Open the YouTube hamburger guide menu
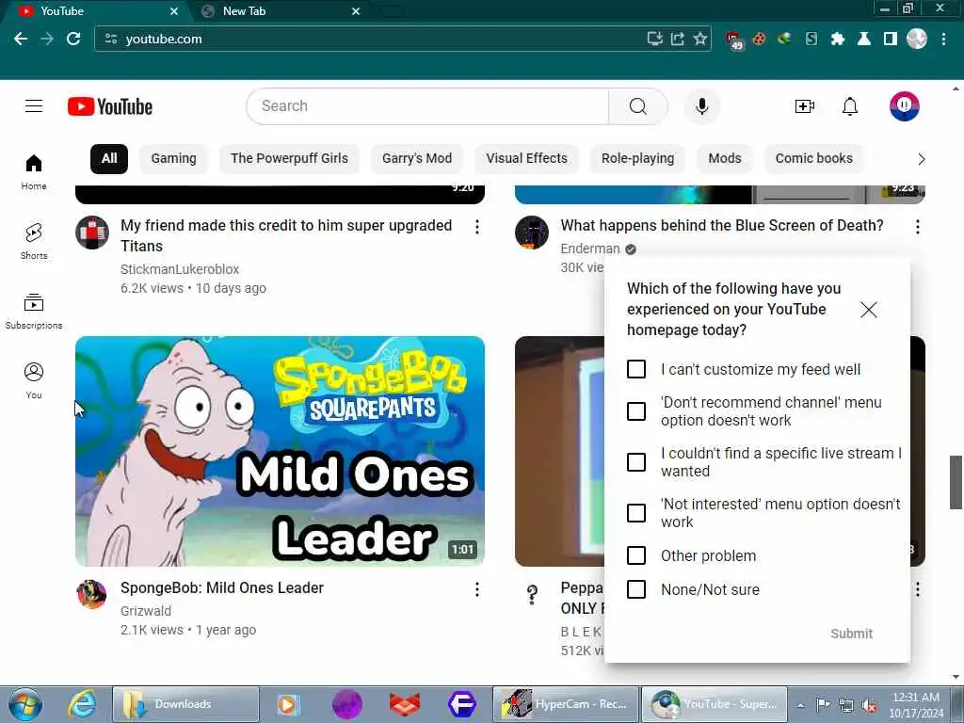 (34, 106)
